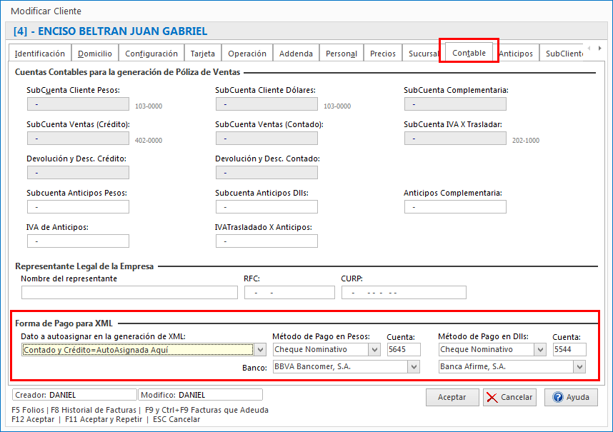Image resolution: width=613 pixels, height=432 pixels.
Task: Switch to the Identificación tab
Action: [x=39, y=53]
